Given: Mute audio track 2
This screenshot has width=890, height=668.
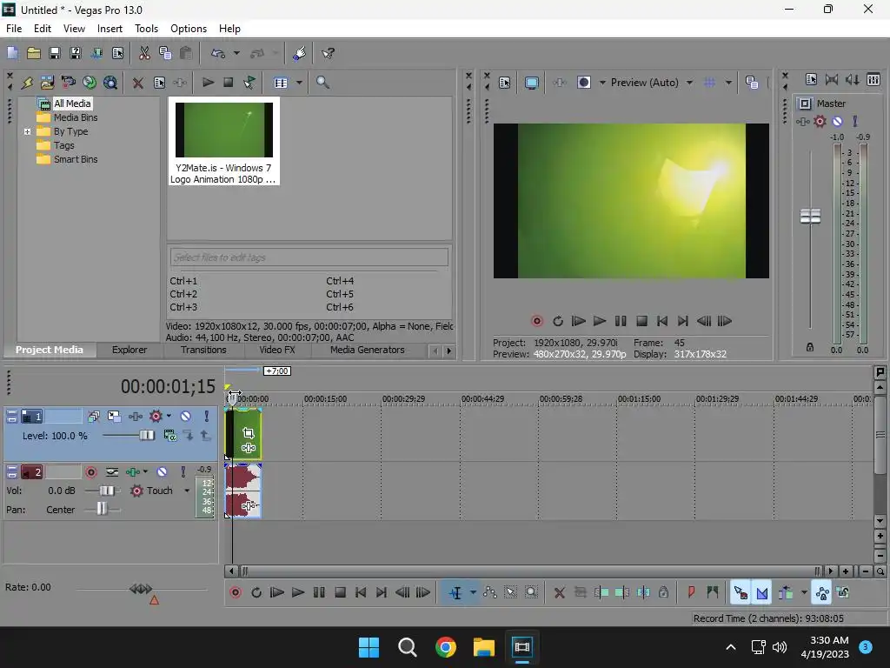Looking at the screenshot, I should [162, 472].
